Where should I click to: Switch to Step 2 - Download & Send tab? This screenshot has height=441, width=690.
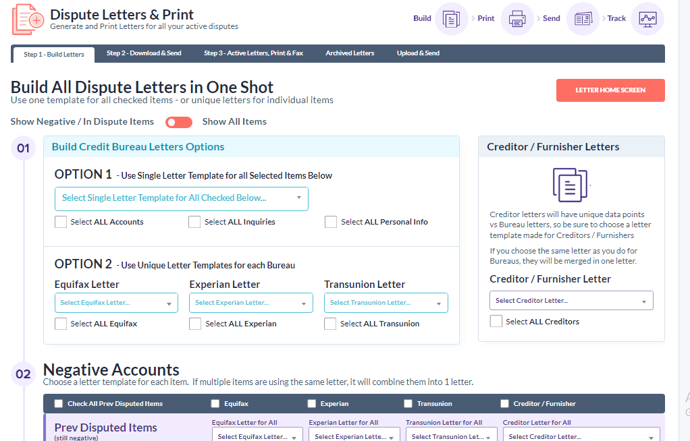click(x=144, y=52)
